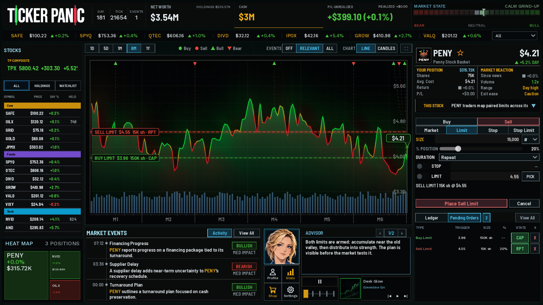Select the 1Y chart timeframe
The width and height of the screenshot is (543, 305).
(148, 49)
